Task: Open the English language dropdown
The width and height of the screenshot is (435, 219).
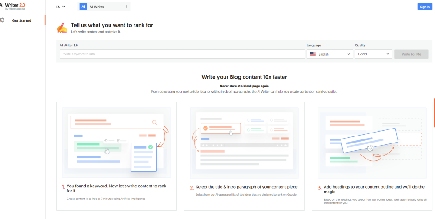Action: (330, 54)
